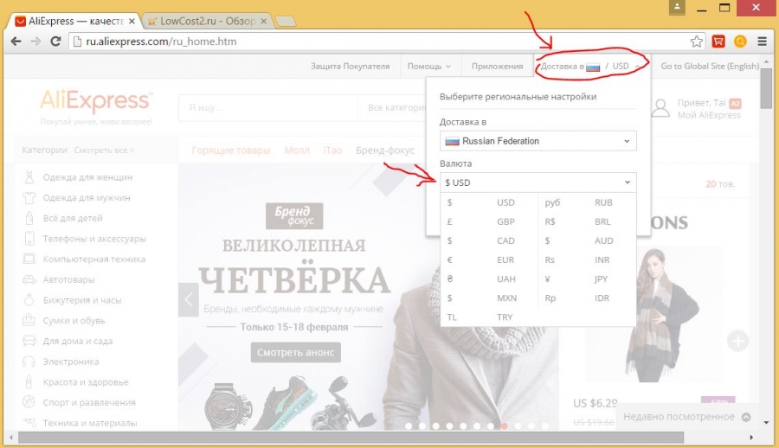
Task: Expand the Помощь menu
Action: (x=428, y=66)
